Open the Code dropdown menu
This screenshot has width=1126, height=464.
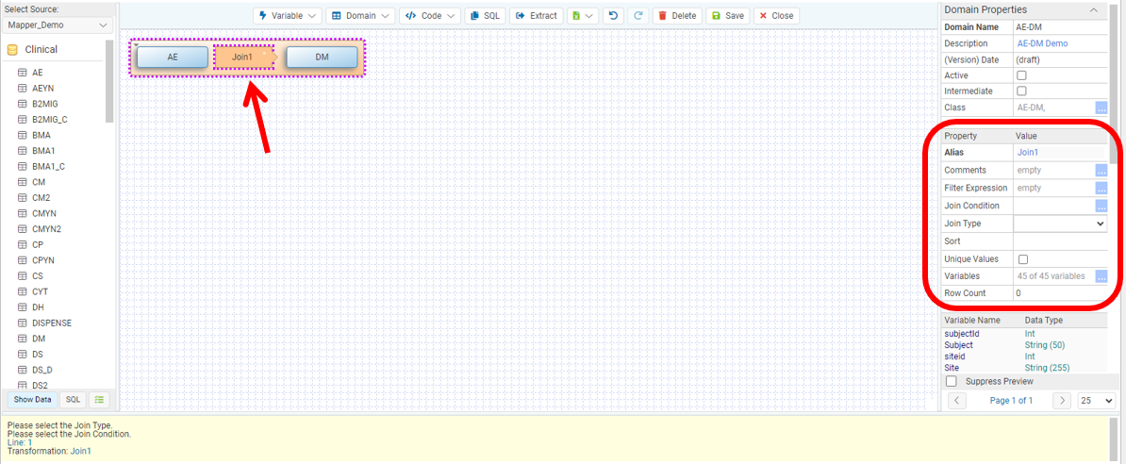[430, 16]
